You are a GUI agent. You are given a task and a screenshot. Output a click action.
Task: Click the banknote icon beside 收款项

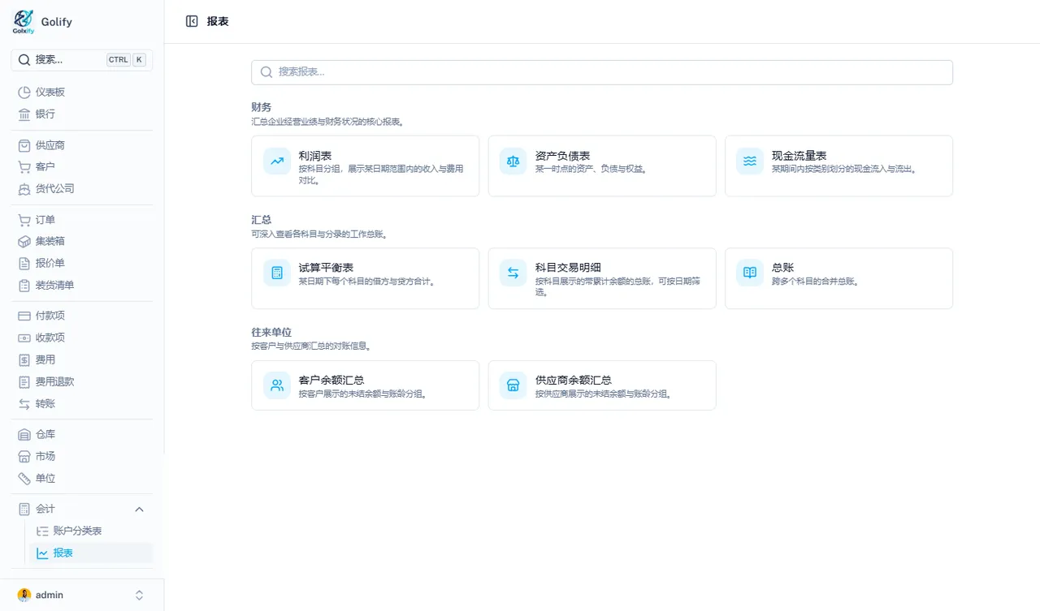pos(24,338)
